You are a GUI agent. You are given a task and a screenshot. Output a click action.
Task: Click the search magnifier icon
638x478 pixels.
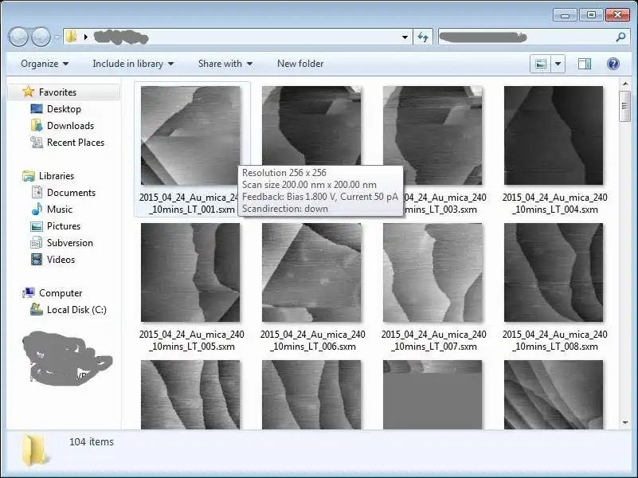(x=620, y=37)
